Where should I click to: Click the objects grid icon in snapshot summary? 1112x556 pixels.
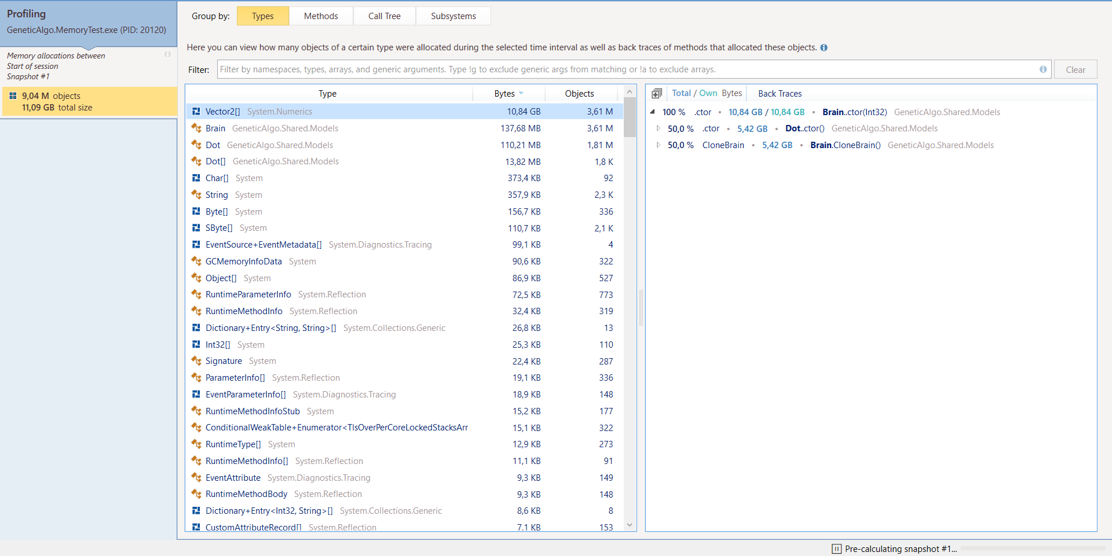[13, 96]
